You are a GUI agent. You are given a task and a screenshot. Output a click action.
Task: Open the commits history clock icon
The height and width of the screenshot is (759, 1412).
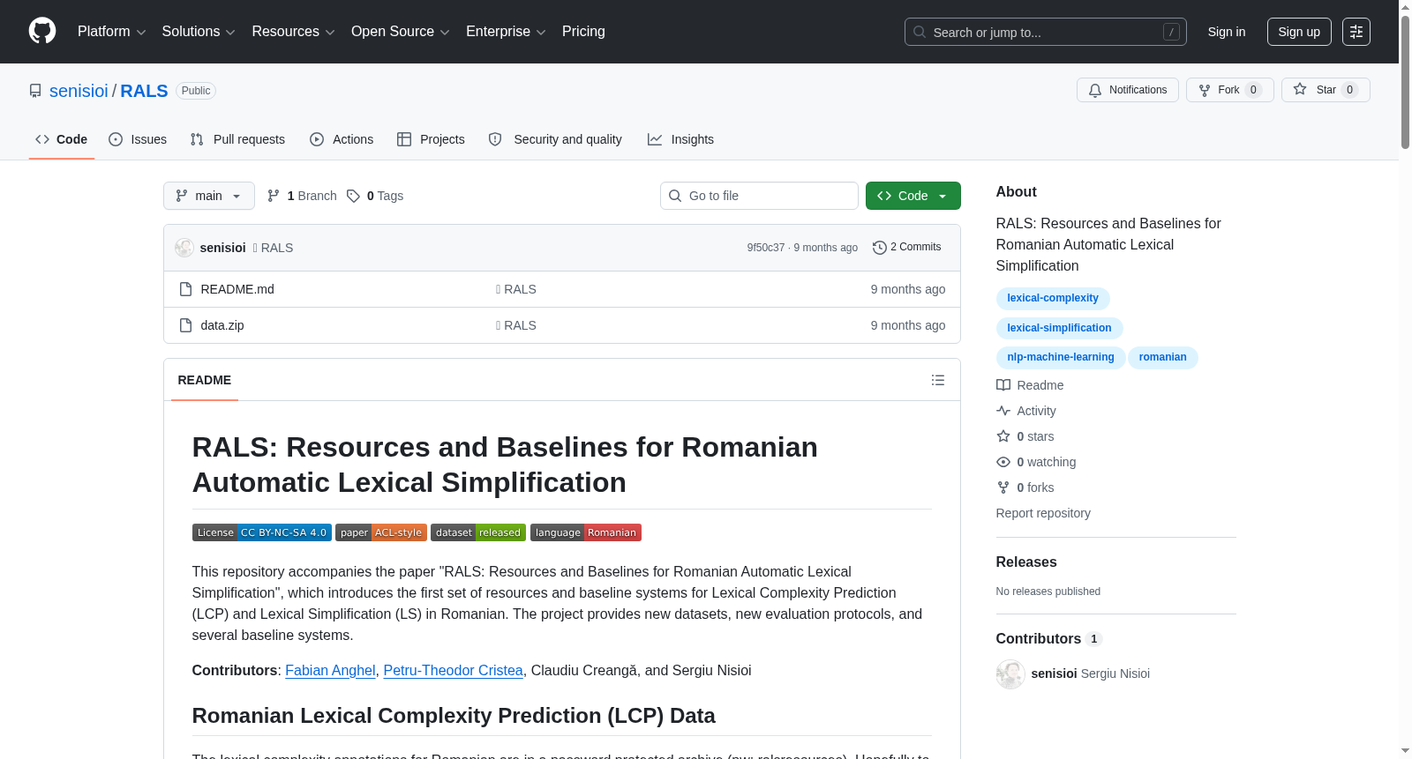pyautogui.click(x=879, y=248)
